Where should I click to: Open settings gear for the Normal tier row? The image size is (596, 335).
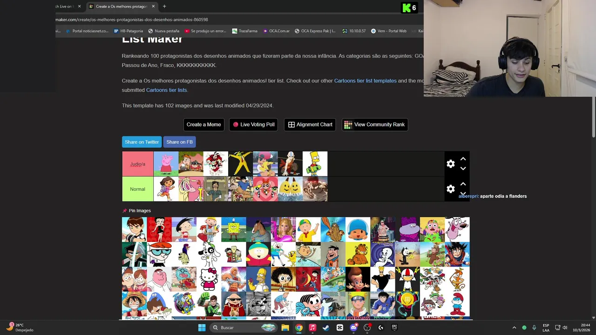coord(450,189)
